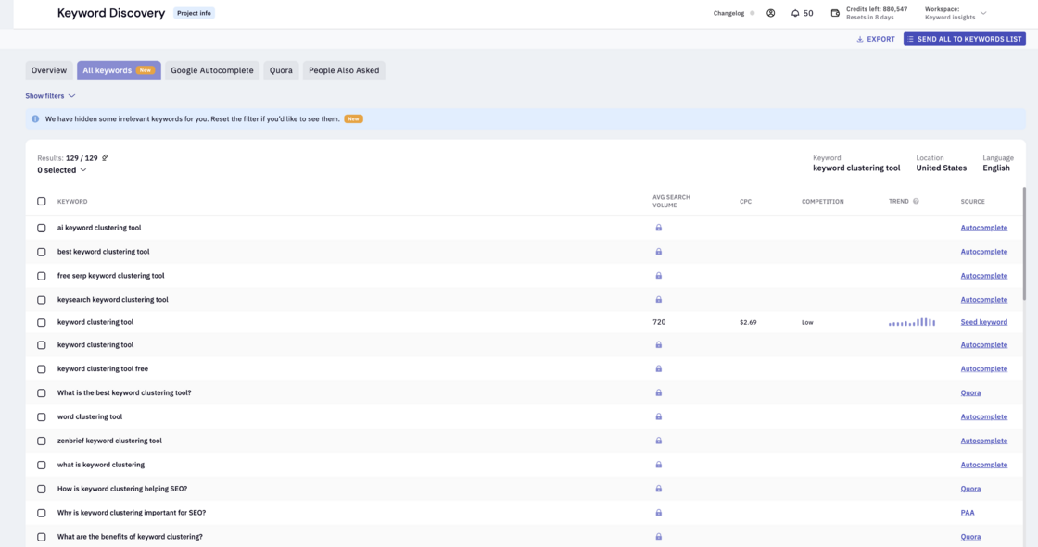Check the ai keyword clustering tool row
This screenshot has height=547, width=1038.
point(42,228)
